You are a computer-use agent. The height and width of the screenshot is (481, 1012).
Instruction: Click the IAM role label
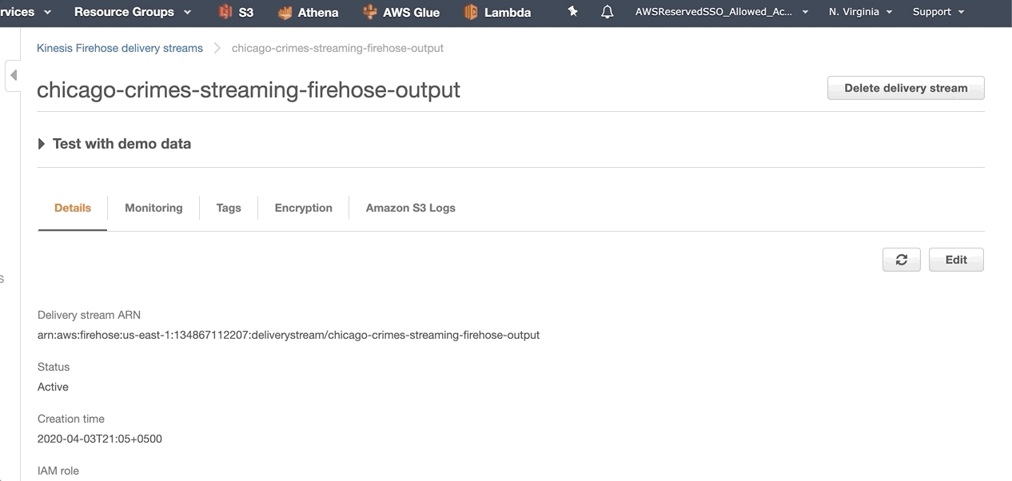(58, 471)
